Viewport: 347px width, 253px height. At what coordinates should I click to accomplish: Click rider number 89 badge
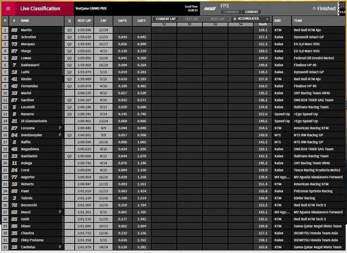14,191
